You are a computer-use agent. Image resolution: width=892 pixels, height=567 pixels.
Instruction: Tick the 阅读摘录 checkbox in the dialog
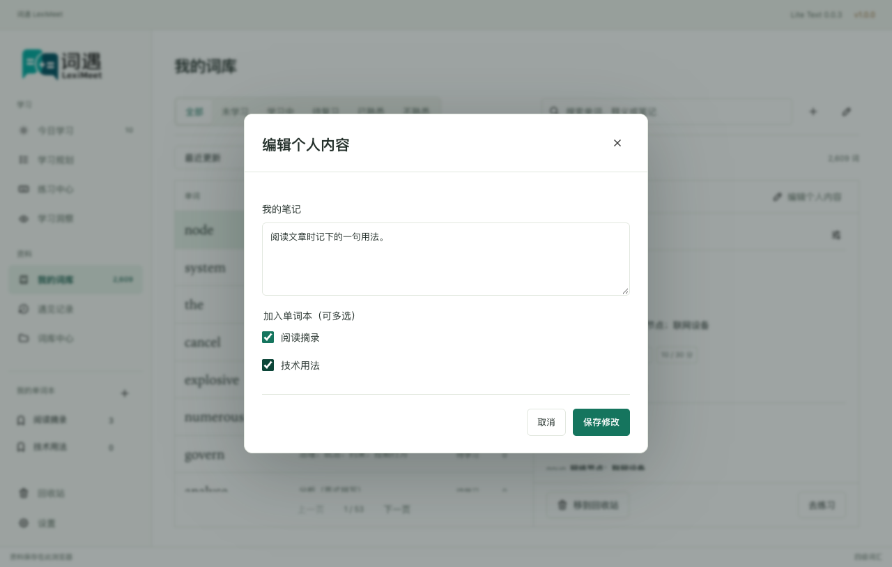click(x=268, y=338)
